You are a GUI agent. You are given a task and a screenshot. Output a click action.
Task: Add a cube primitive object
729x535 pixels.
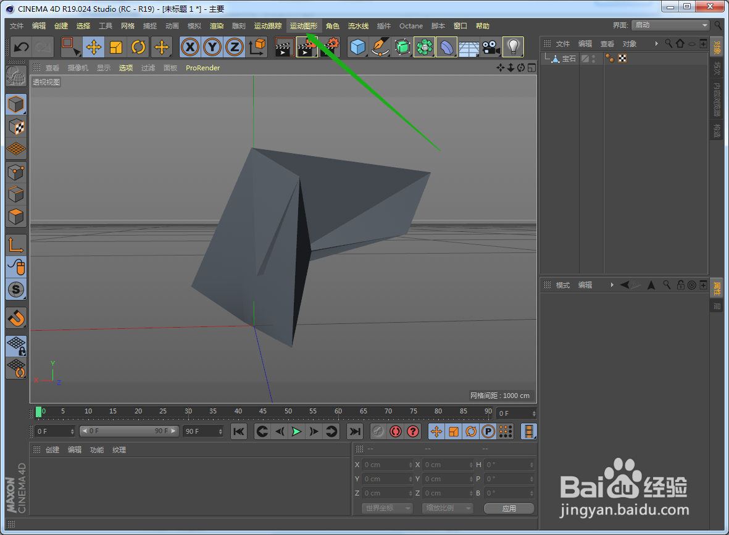coord(357,47)
